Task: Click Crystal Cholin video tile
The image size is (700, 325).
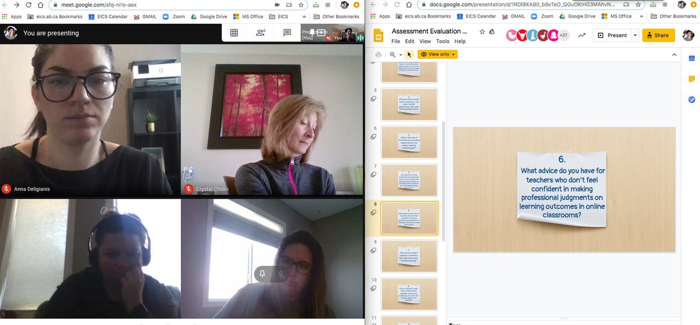Action: click(x=272, y=119)
